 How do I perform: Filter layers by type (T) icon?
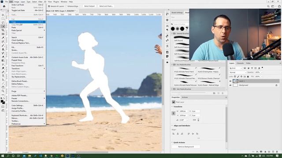(252, 68)
